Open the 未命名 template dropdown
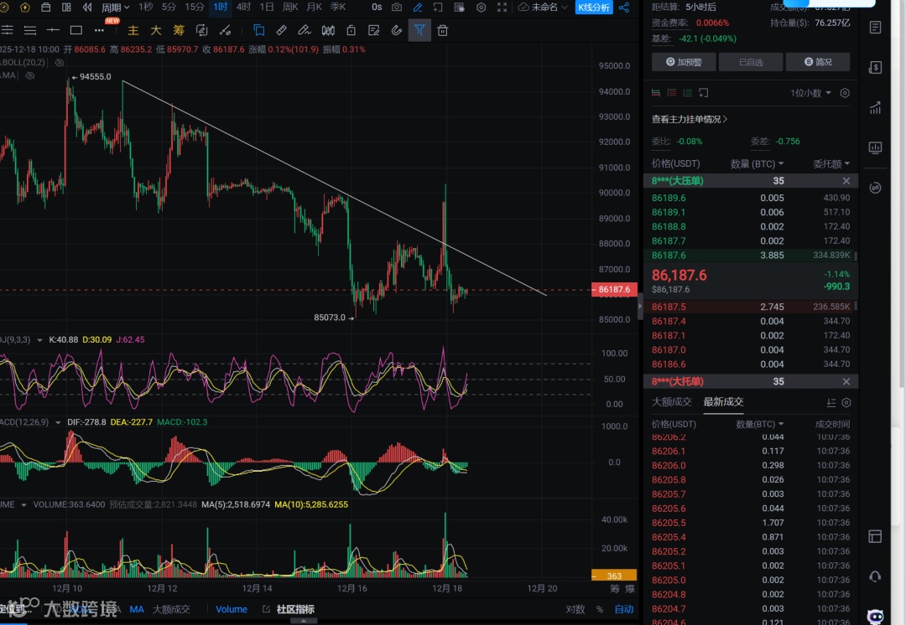906x625 pixels. tap(543, 7)
